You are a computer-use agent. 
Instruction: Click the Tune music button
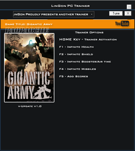116,13
